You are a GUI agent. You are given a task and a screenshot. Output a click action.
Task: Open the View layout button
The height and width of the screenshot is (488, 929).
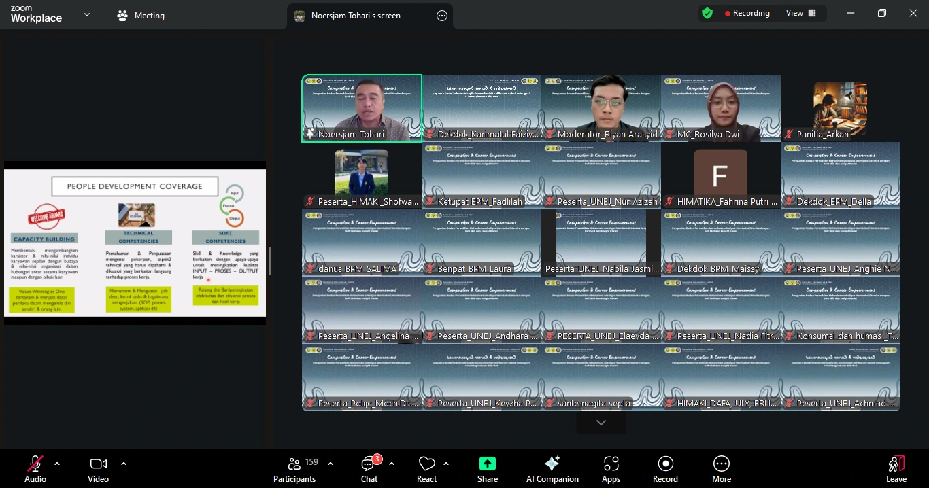(800, 13)
